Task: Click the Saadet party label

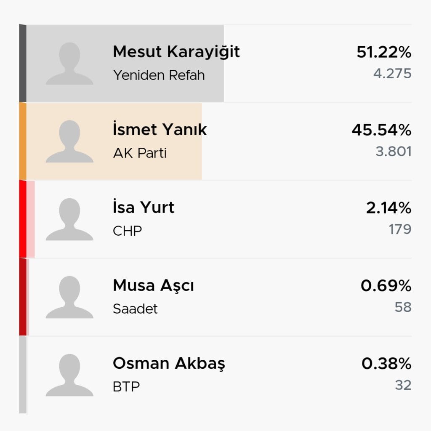Action: (x=135, y=309)
